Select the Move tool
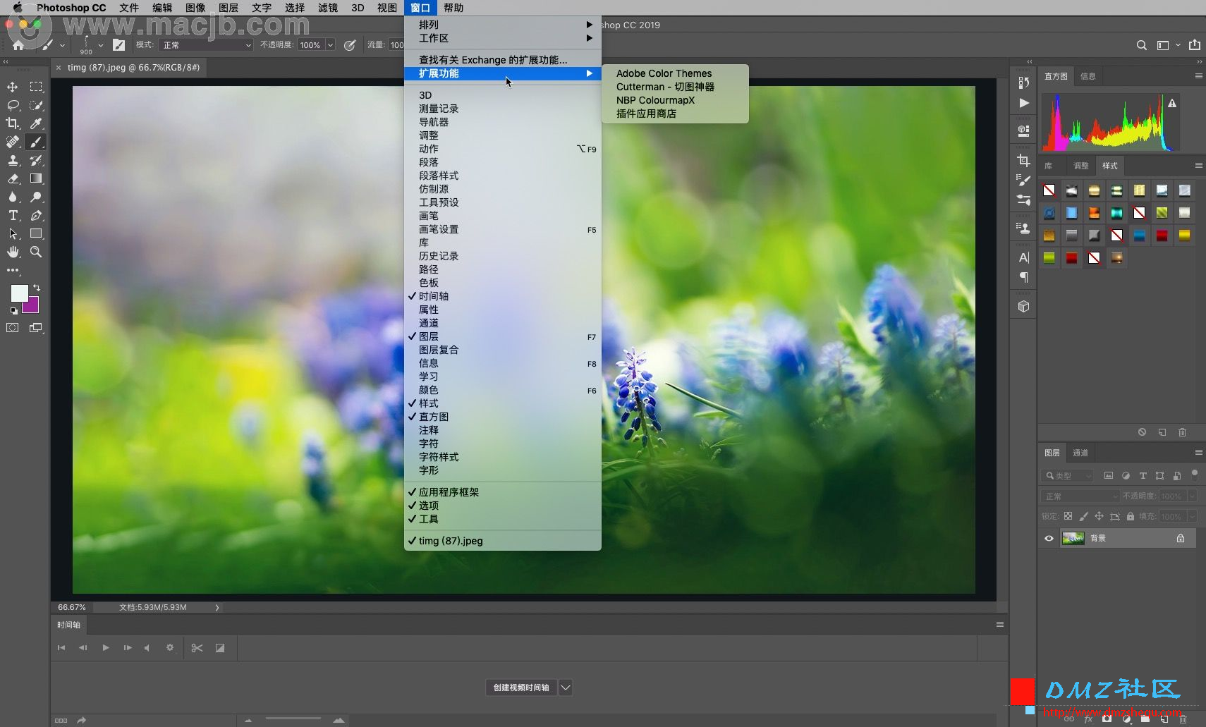Viewport: 1206px width, 727px height. coord(13,87)
